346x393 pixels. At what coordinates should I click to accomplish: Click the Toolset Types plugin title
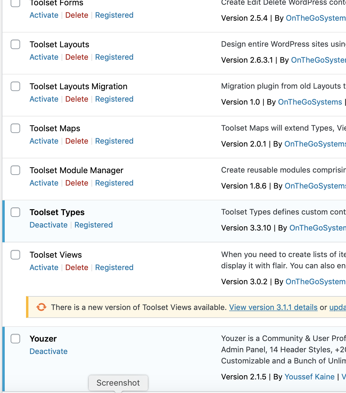tap(57, 212)
